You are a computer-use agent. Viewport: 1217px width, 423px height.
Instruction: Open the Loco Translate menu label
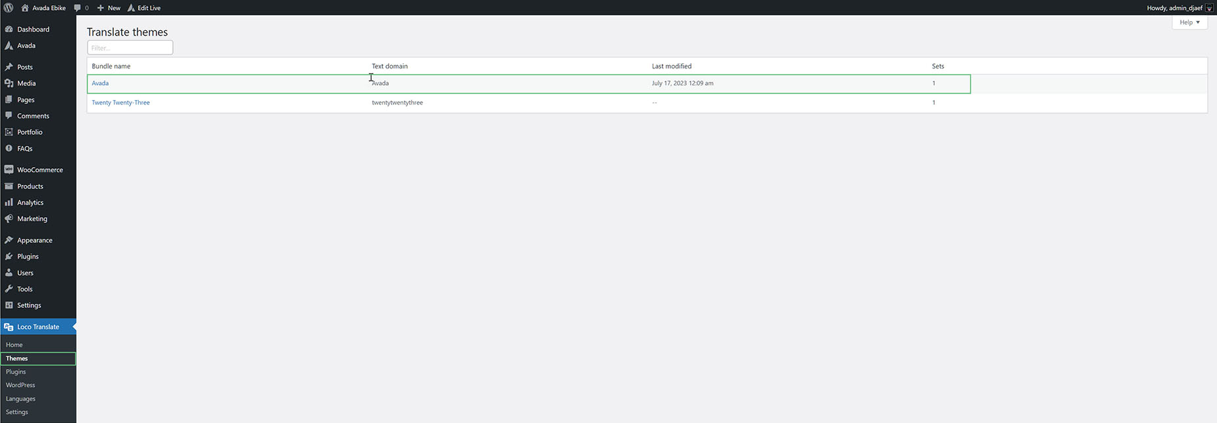[38, 327]
